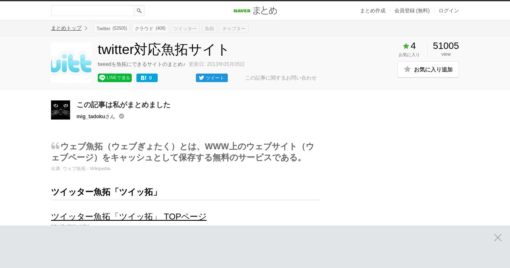Close the bottom banner with X
The height and width of the screenshot is (268, 510).
[498, 237]
